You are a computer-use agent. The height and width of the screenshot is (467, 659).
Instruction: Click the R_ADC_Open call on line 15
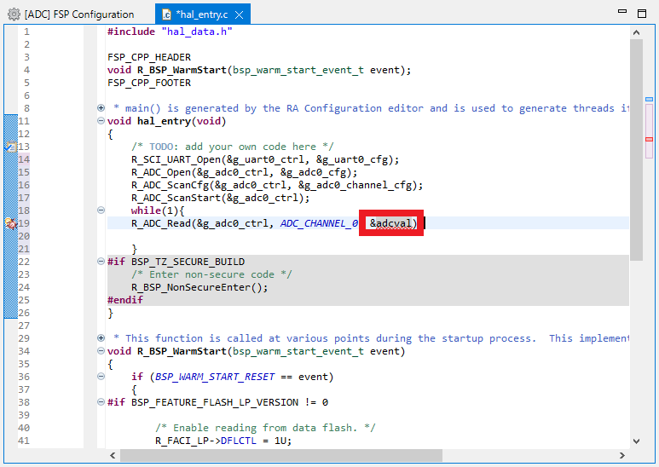click(244, 172)
